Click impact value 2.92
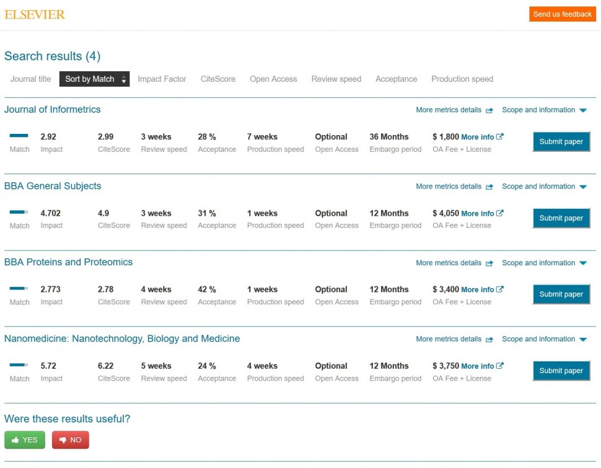 pyautogui.click(x=48, y=137)
